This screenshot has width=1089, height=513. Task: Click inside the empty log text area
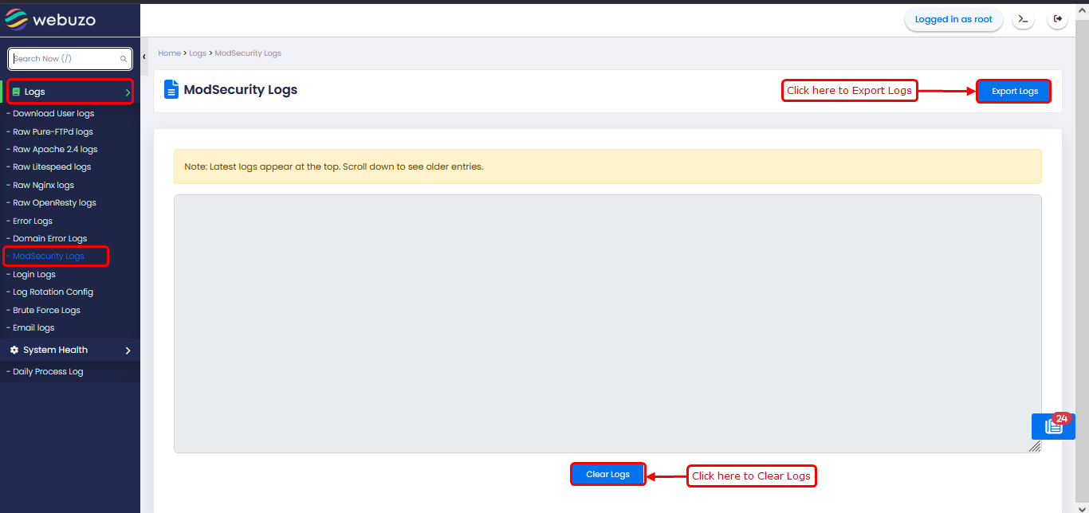click(x=606, y=323)
